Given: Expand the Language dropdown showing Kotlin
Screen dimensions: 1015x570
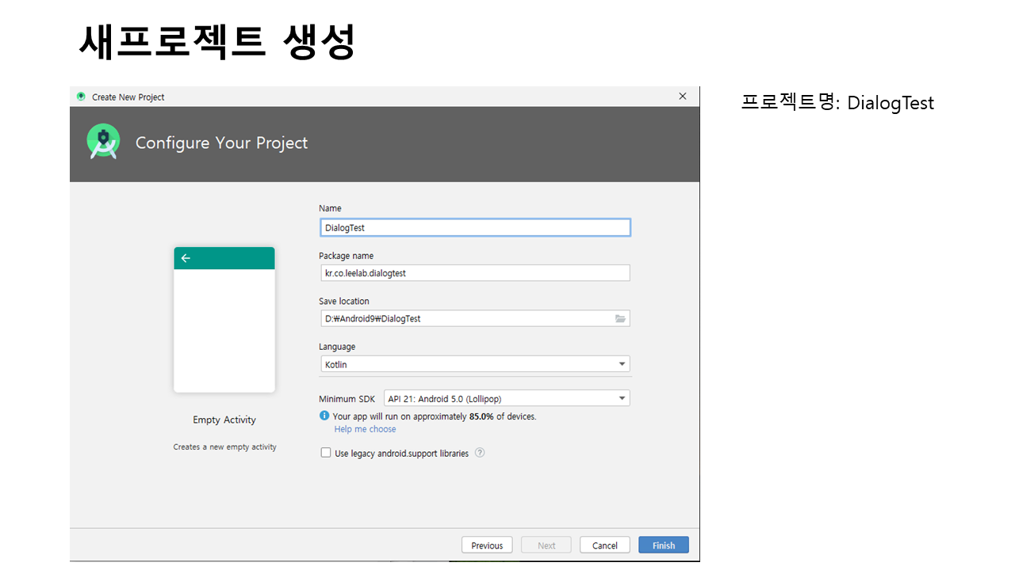Looking at the screenshot, I should [x=622, y=364].
